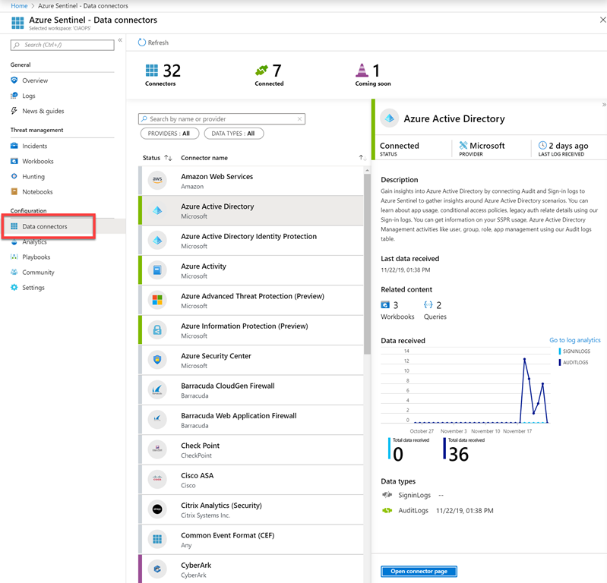Click the Amazon Web Services connector icon
This screenshot has width=607, height=583.
click(x=157, y=181)
